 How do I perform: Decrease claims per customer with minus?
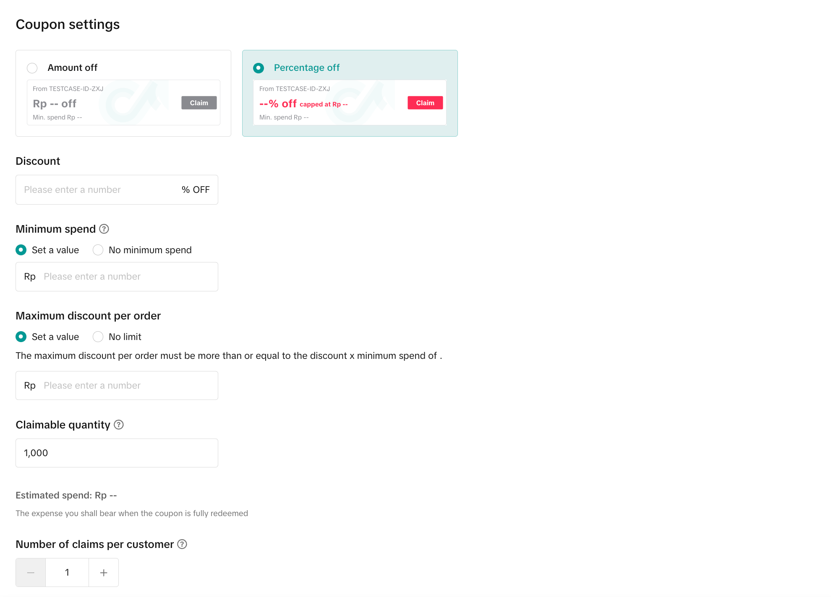31,573
